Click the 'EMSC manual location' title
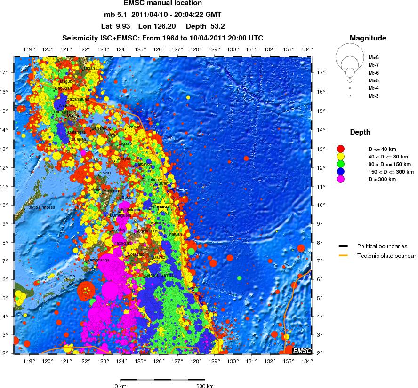 pyautogui.click(x=162, y=3)
